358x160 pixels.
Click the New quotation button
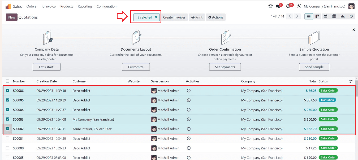coord(12,17)
